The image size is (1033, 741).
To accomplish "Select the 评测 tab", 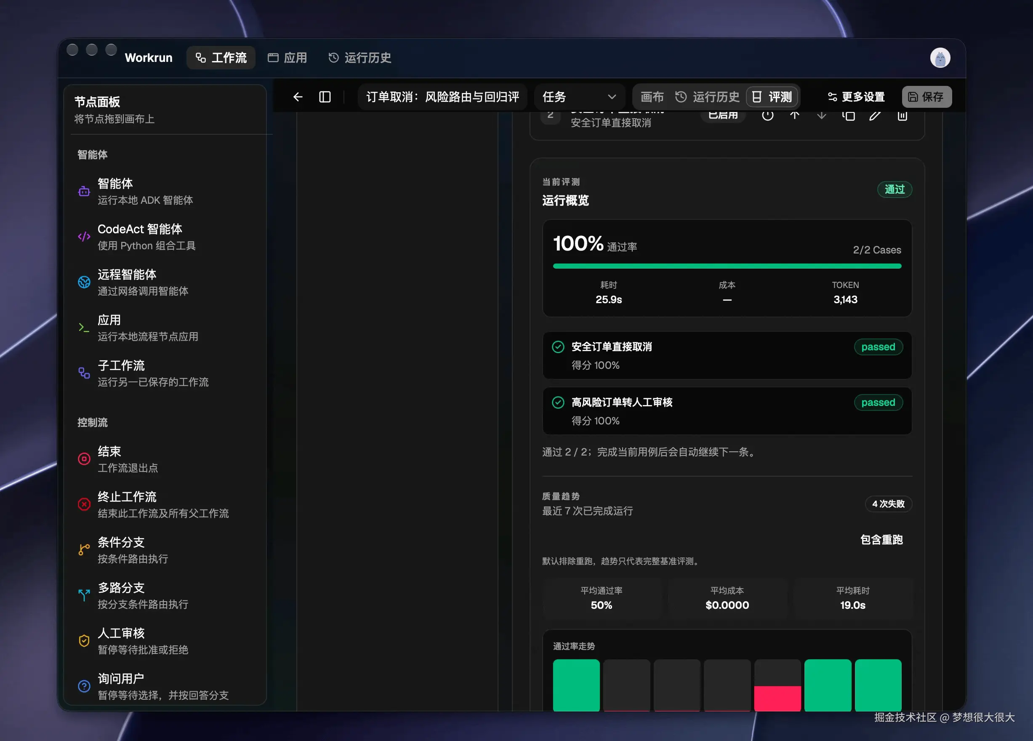I will tap(772, 97).
